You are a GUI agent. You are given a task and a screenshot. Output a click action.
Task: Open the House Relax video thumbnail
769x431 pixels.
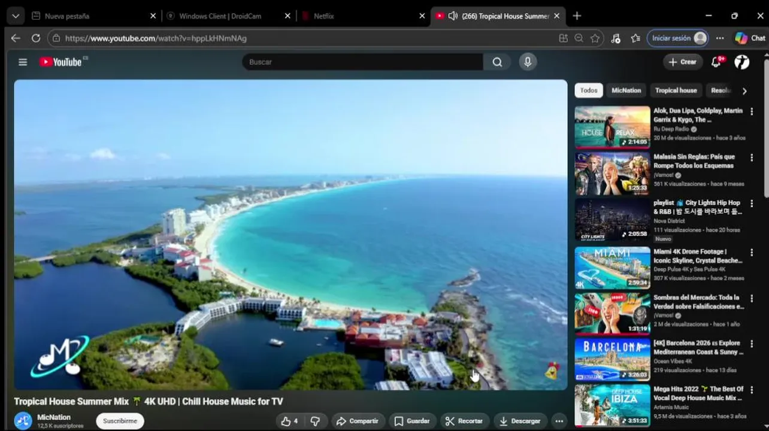(612, 127)
